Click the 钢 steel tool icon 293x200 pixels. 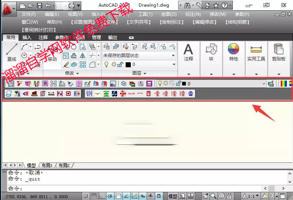tap(89, 94)
